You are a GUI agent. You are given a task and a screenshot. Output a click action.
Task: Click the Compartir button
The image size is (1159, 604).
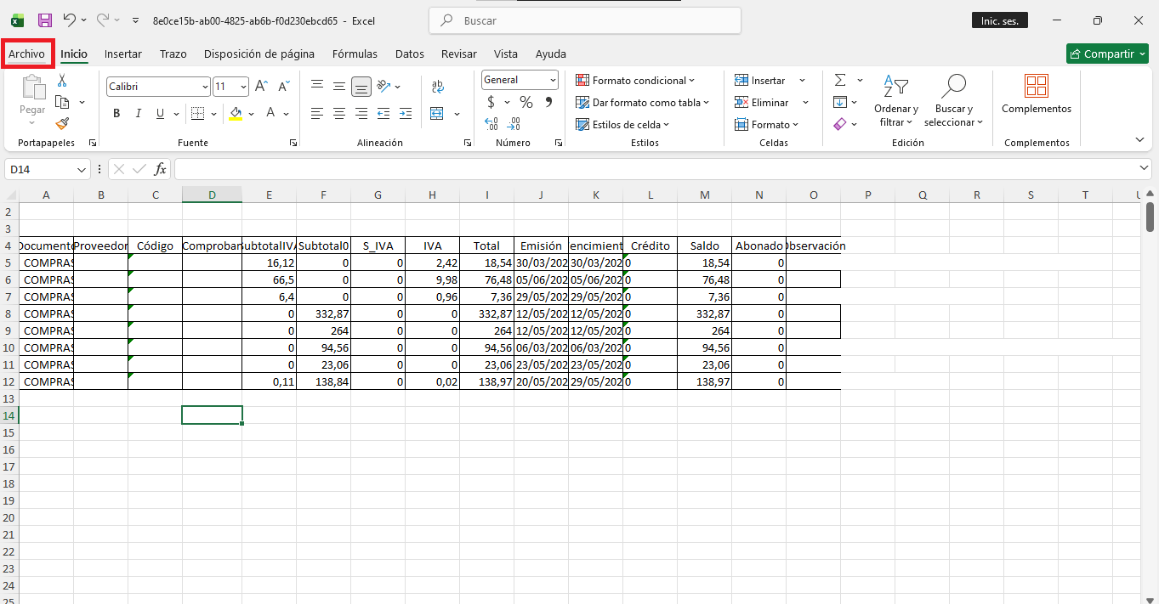[1108, 54]
